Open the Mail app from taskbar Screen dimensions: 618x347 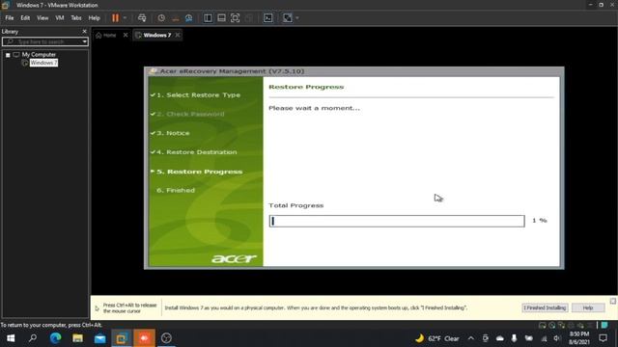click(99, 338)
